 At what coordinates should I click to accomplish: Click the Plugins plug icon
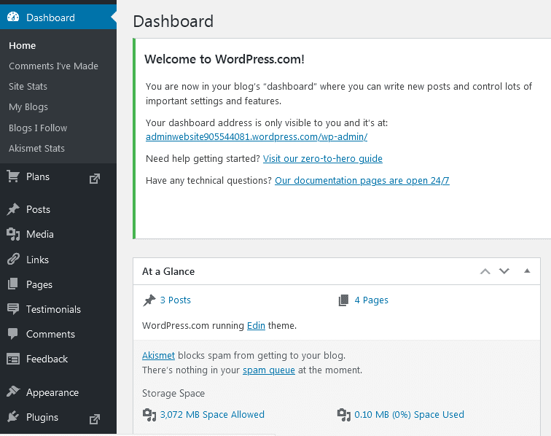[13, 416]
